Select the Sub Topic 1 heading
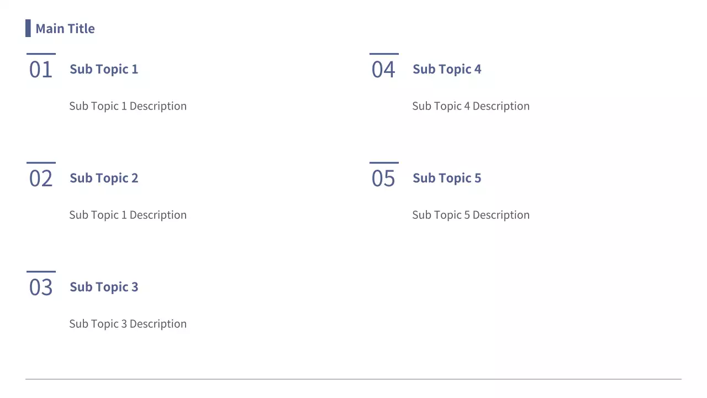707x398 pixels. [104, 69]
